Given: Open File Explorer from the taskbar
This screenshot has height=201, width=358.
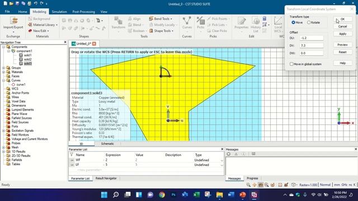Looking at the screenshot, I should (x=219, y=195).
